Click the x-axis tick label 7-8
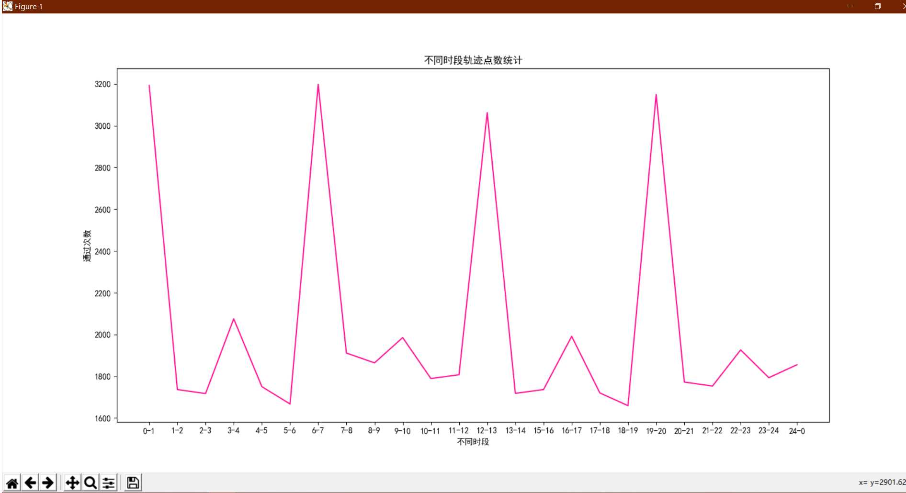Screen dimensions: 906x493 click(346, 430)
